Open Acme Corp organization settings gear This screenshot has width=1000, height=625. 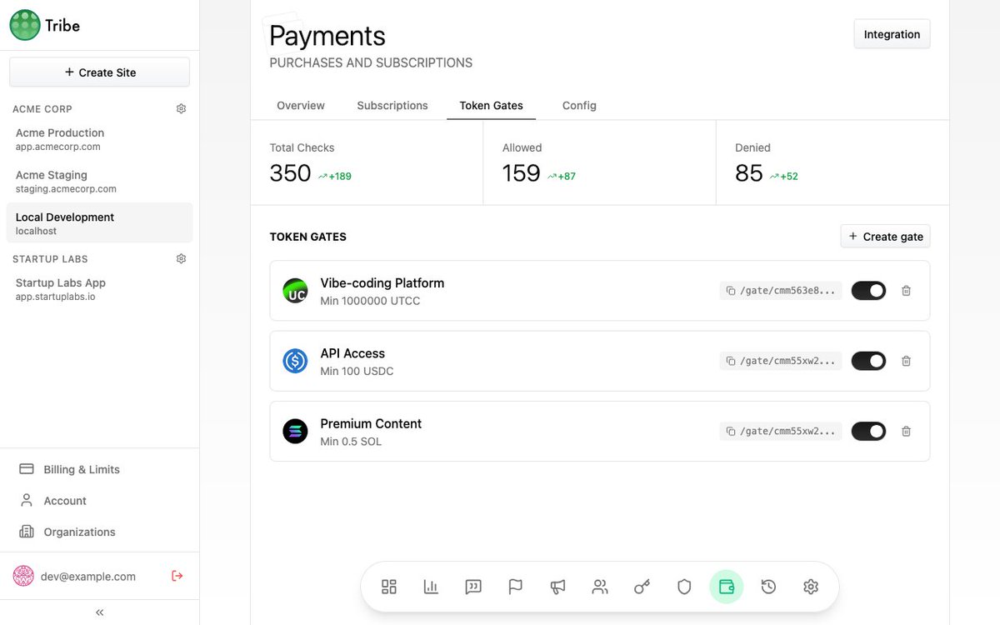(x=181, y=109)
